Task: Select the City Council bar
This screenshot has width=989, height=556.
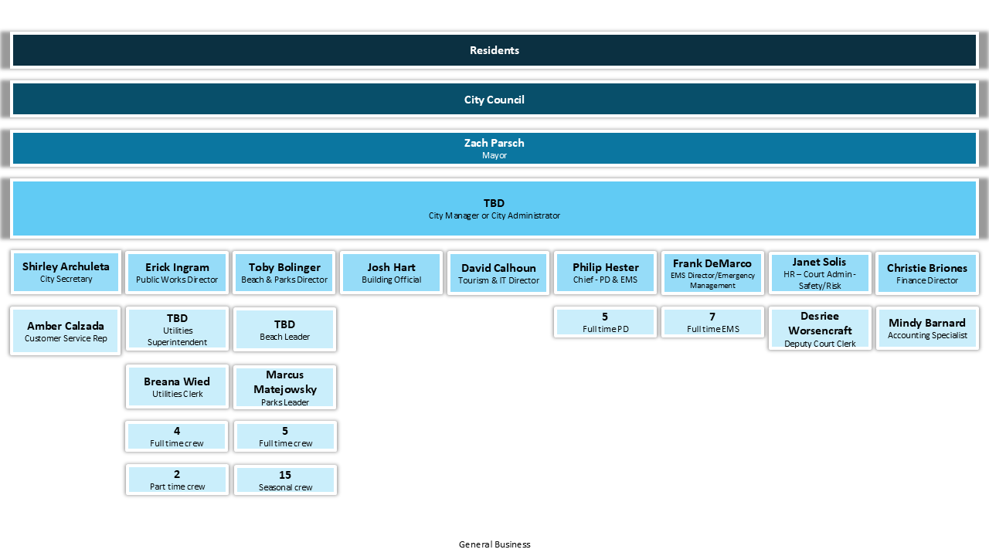Action: coord(494,100)
